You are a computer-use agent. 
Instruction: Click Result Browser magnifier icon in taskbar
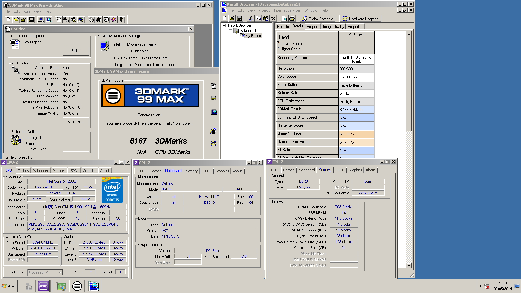[94, 286]
